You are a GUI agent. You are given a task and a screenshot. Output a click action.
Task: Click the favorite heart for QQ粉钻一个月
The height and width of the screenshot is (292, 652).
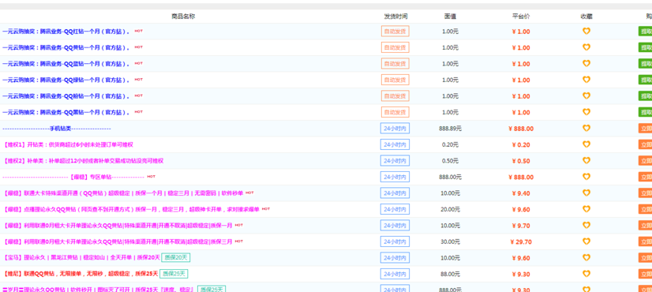(x=586, y=96)
